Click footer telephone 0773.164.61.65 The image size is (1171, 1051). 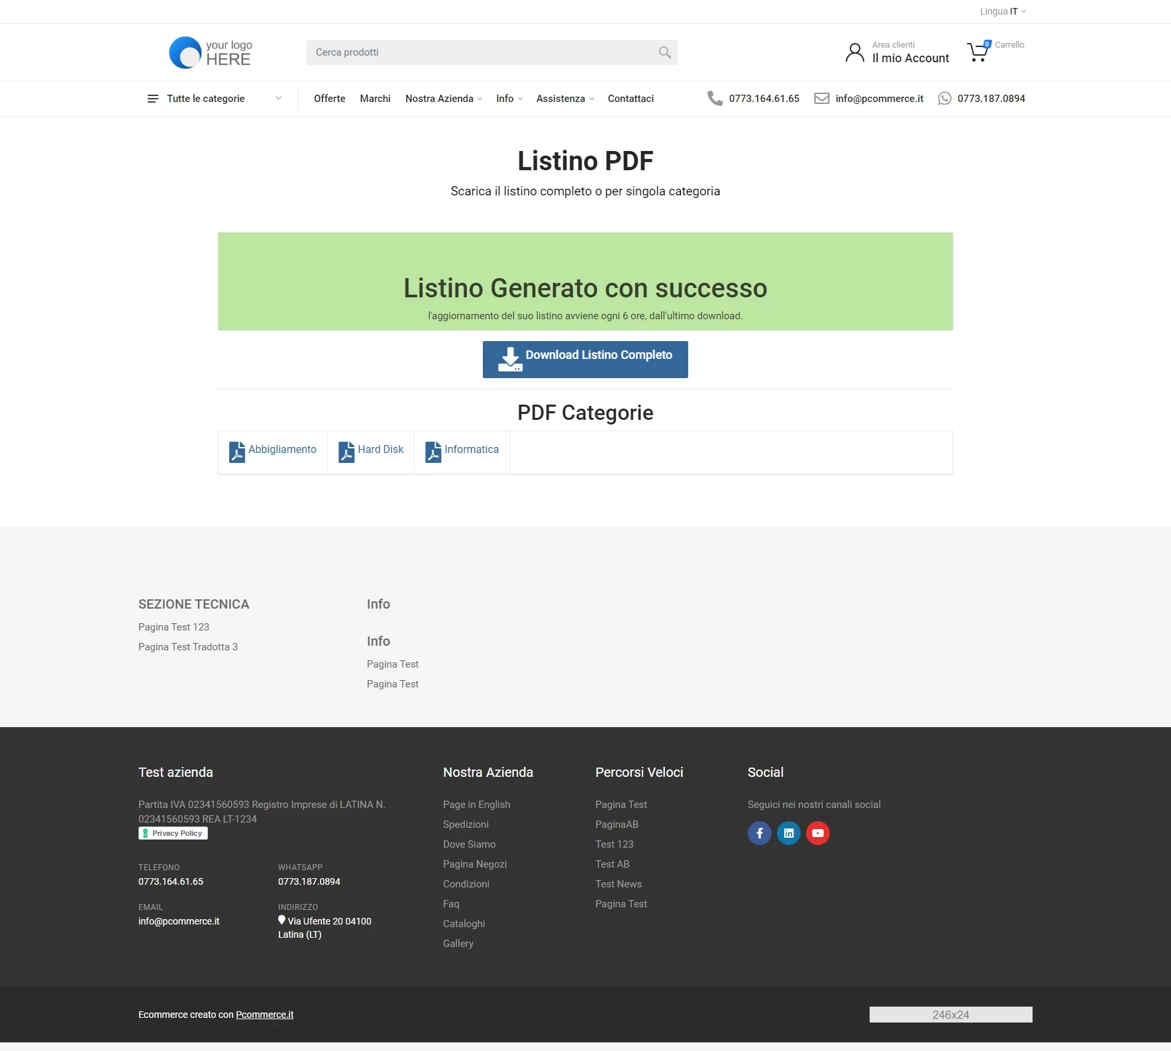pos(171,881)
